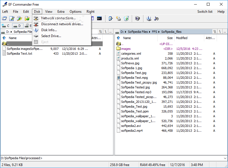This screenshot has width=228, height=168.
Task: Open the View menu
Action: coord(49,12)
